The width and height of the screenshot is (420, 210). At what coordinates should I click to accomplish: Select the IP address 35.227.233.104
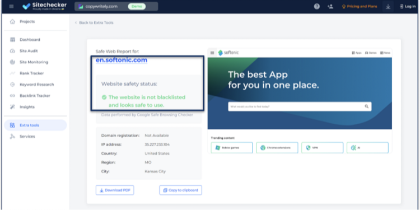[157, 144]
